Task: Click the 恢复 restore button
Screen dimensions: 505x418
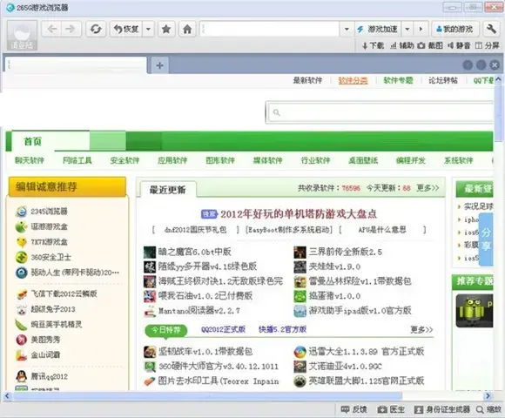Action: (x=126, y=30)
